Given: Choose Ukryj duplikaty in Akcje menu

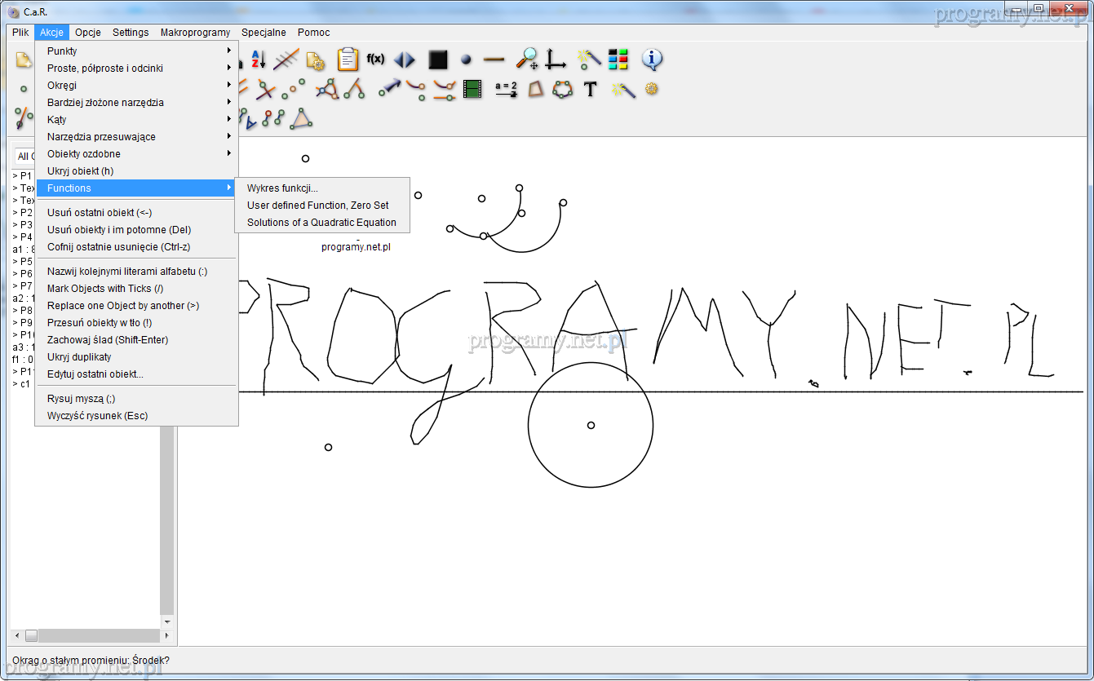Looking at the screenshot, I should pyautogui.click(x=79, y=357).
